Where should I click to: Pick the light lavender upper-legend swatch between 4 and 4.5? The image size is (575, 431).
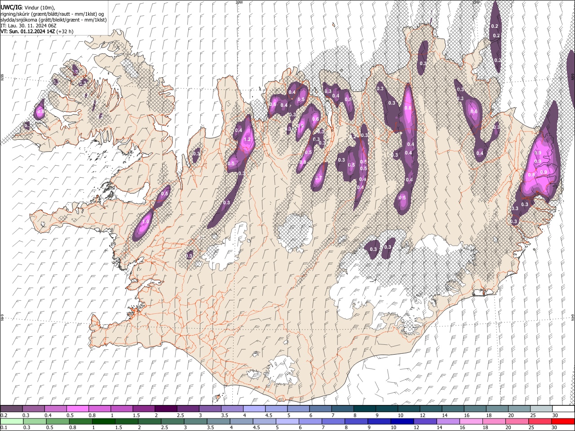(254, 409)
